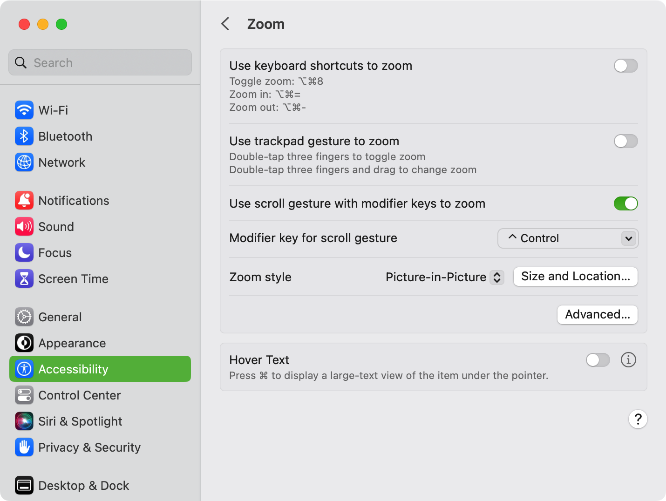
Task: Open Screen Time hourglass icon
Action: [24, 279]
